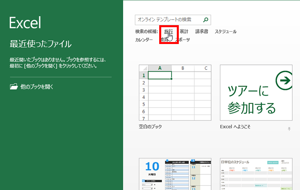Click the 最近使ったファイル heading
Viewport: 300px width, 190px height.
[x=40, y=44]
